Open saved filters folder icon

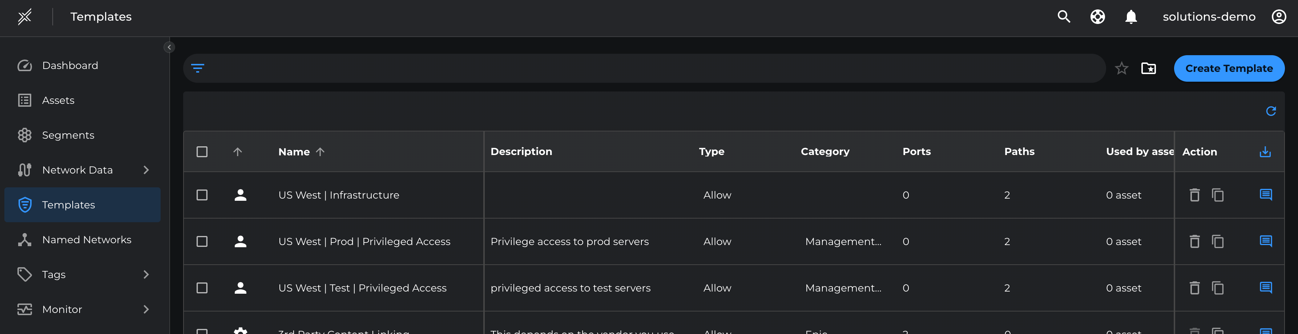pos(1148,68)
